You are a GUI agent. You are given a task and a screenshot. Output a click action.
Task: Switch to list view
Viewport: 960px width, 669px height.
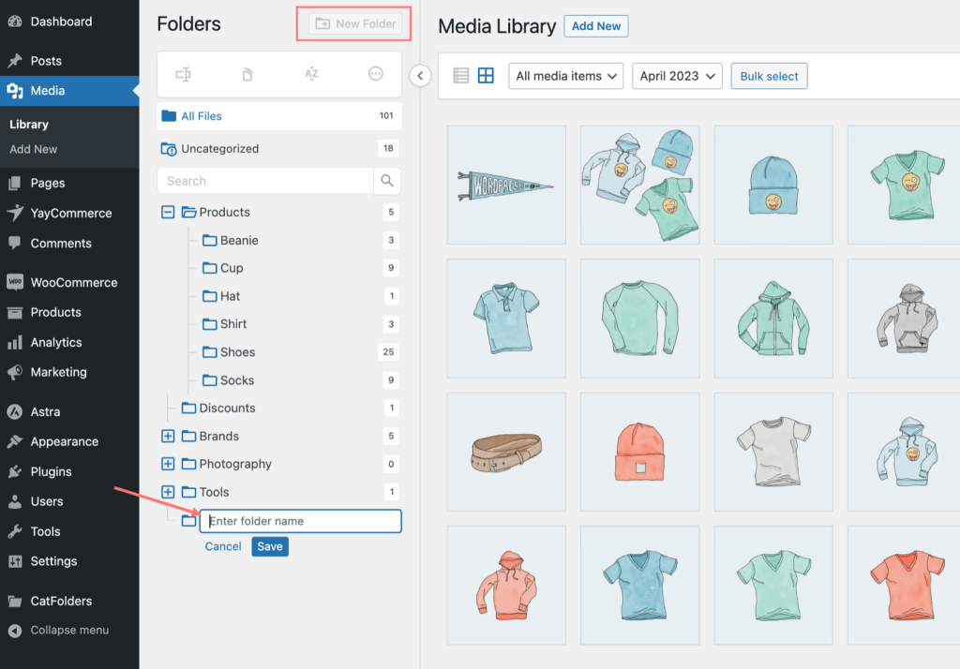459,75
